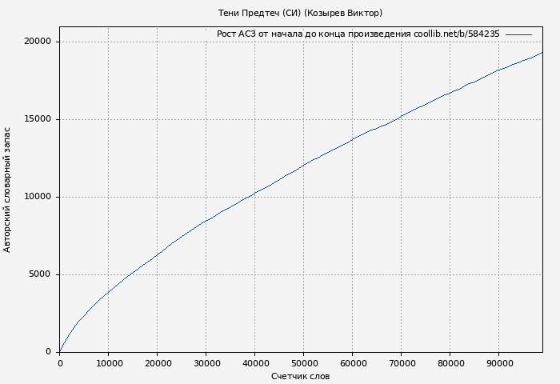Screen dimensions: 560x384
Task: Click the 80000 tick on the x-axis
Action: pos(450,363)
